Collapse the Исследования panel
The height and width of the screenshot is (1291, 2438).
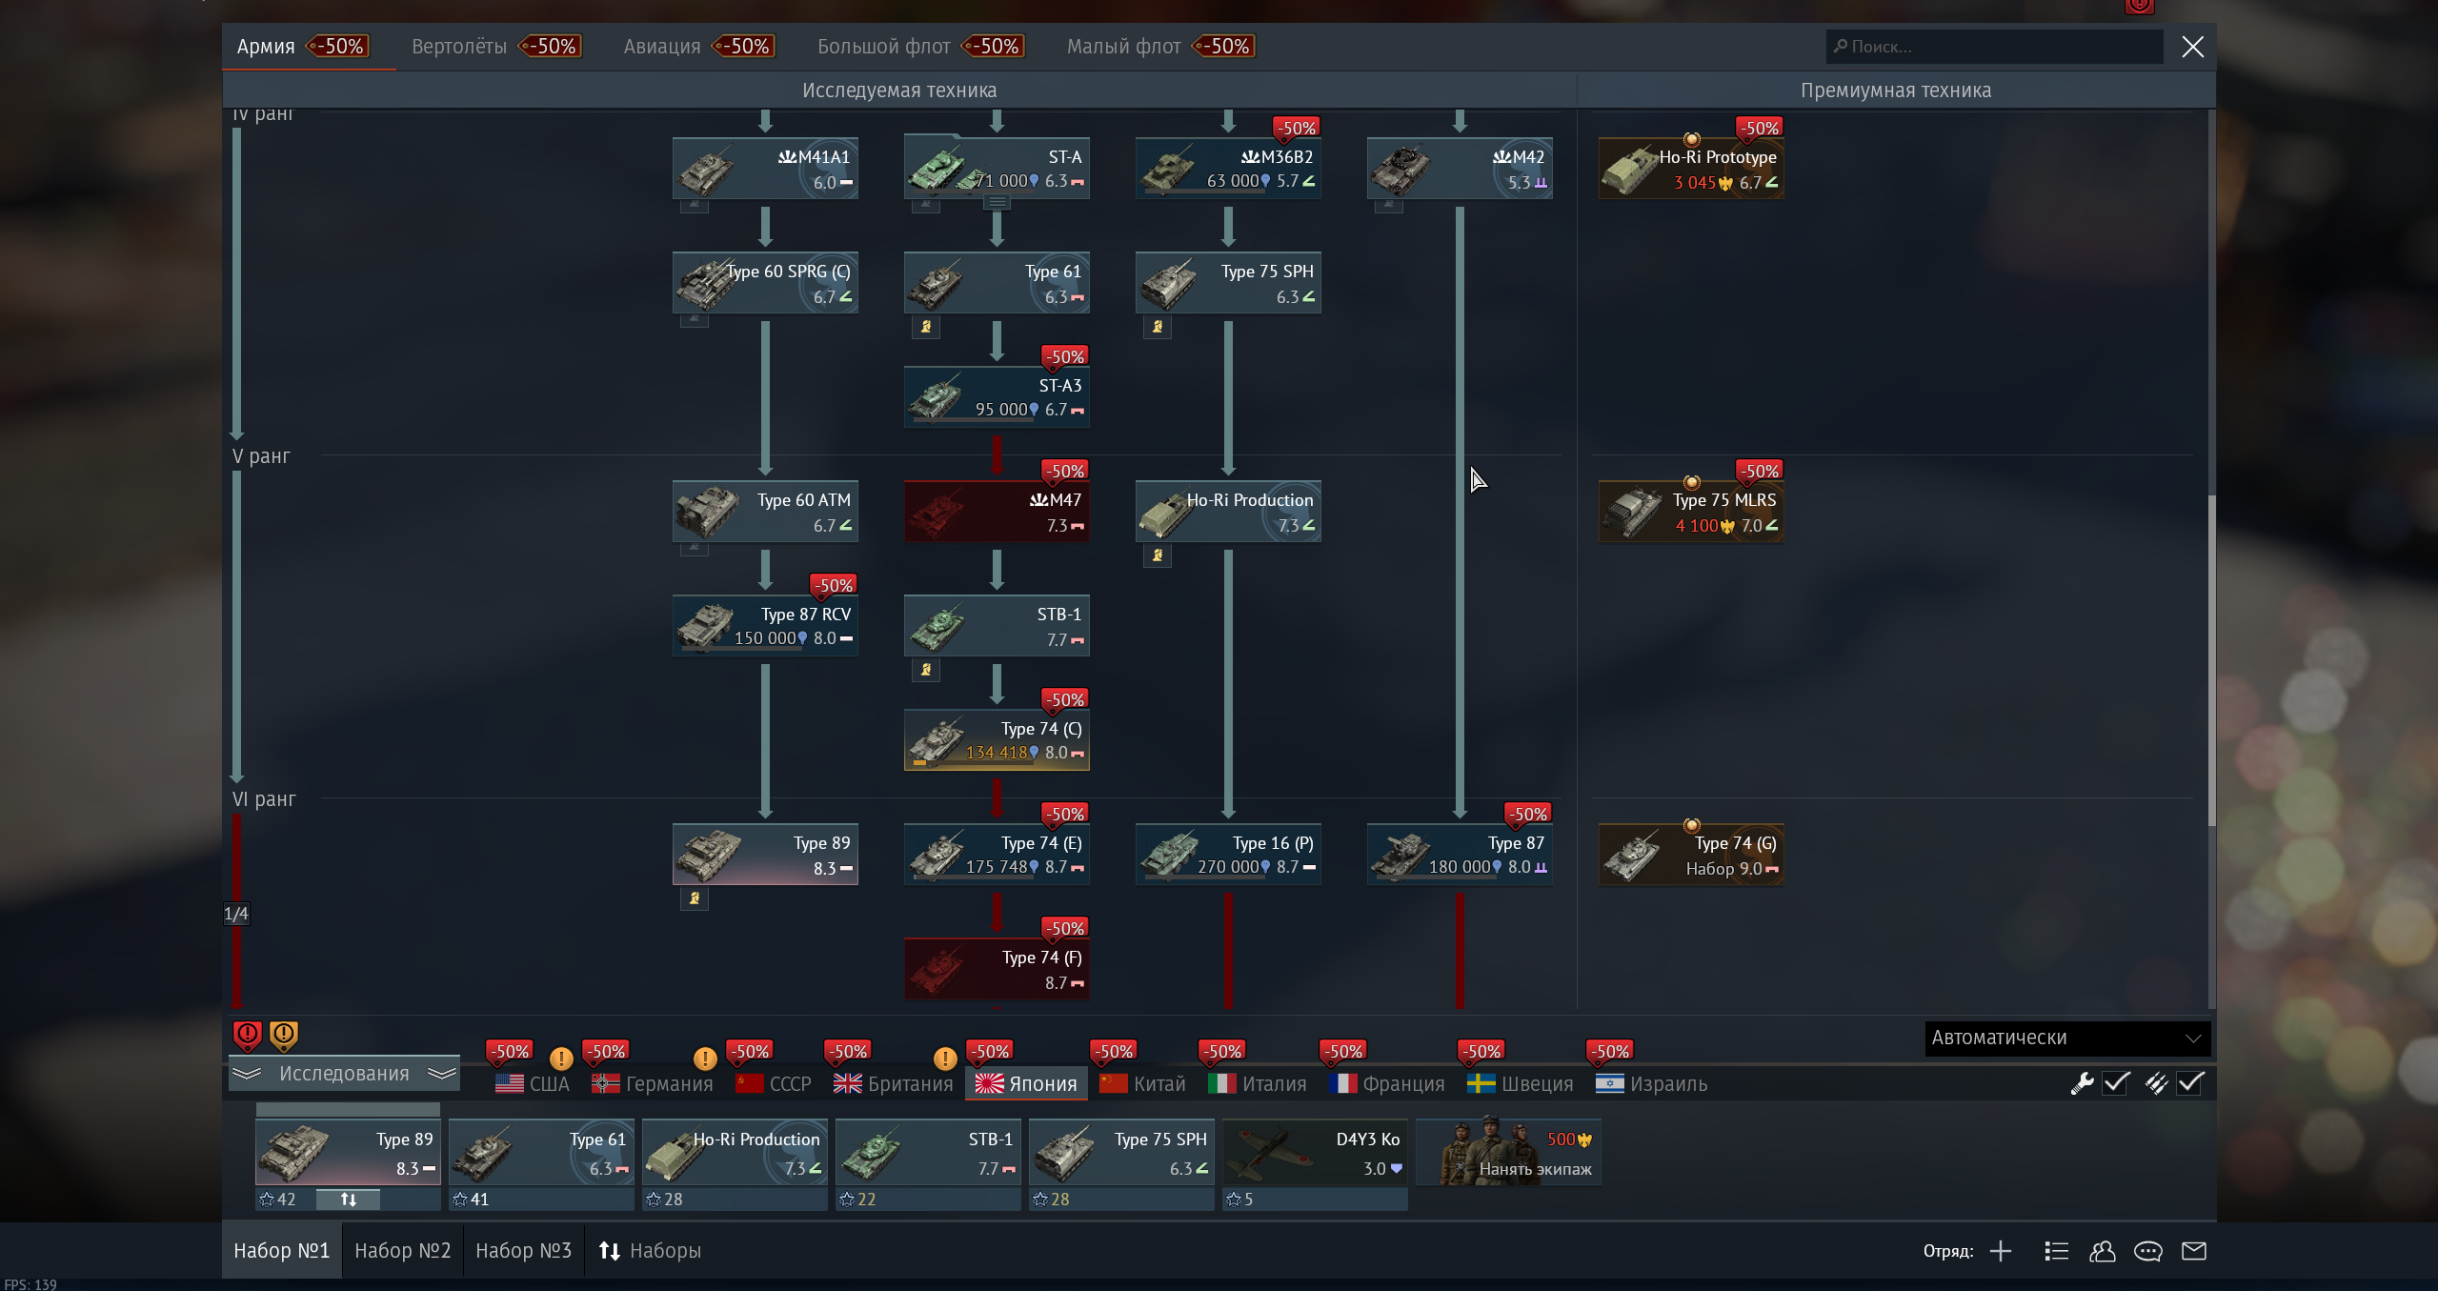pos(344,1074)
